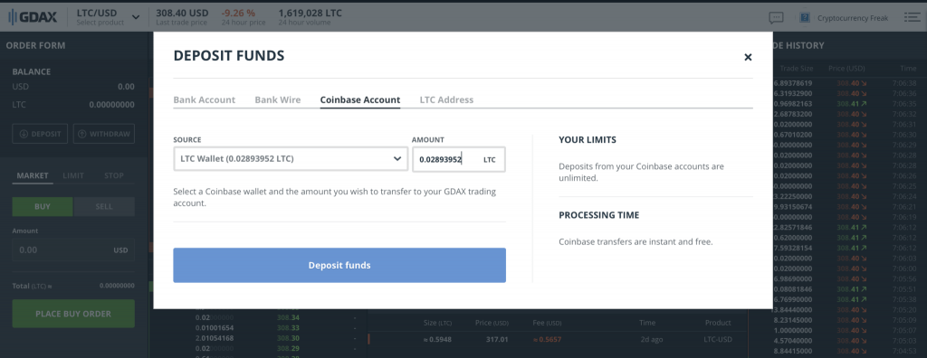Select the Stop order tab

point(114,176)
